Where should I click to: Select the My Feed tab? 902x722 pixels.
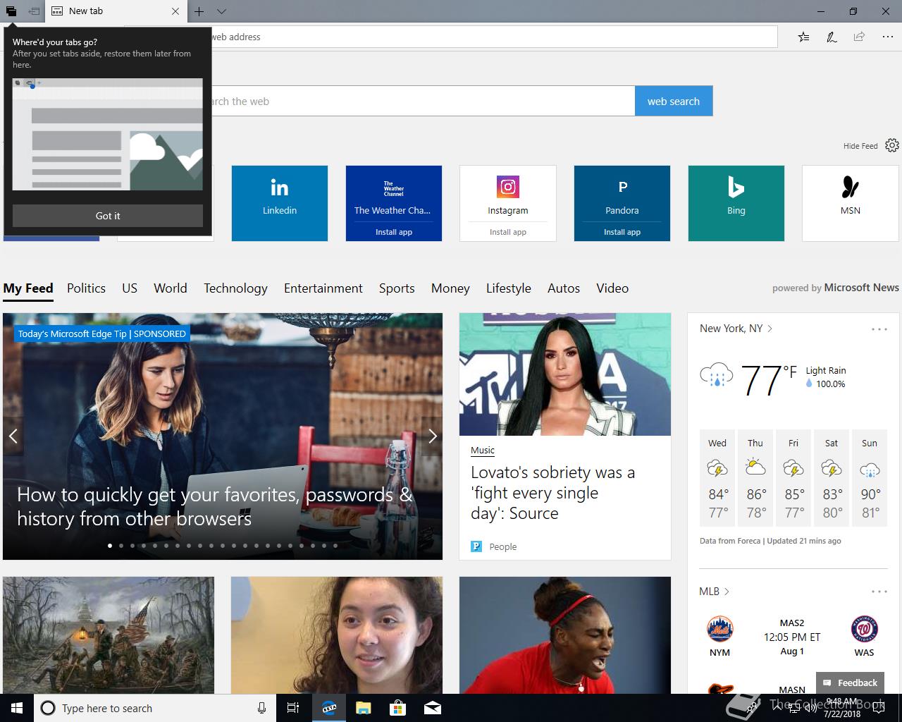[28, 288]
